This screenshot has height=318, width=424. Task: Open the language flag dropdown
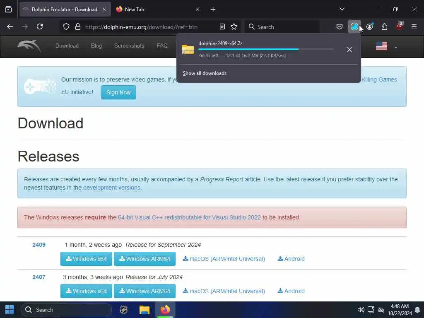pos(381,46)
